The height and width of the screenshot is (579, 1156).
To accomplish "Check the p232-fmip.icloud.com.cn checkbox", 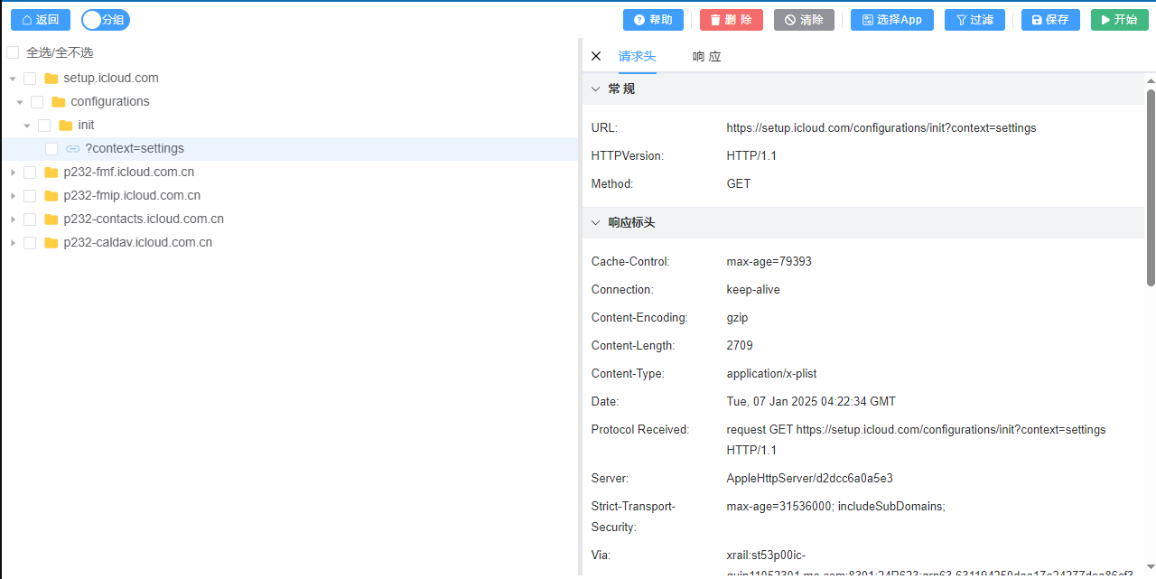I will 30,196.
